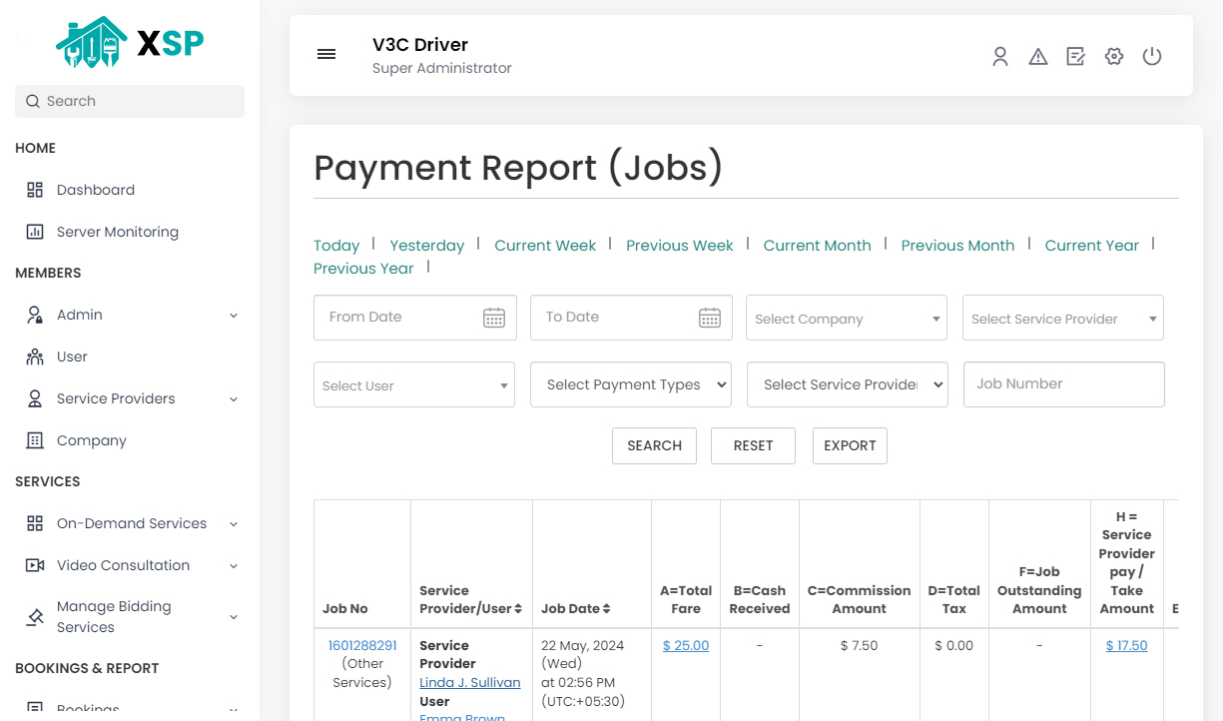1223x721 pixels.
Task: Click inside the Job Number input field
Action: click(x=1063, y=384)
